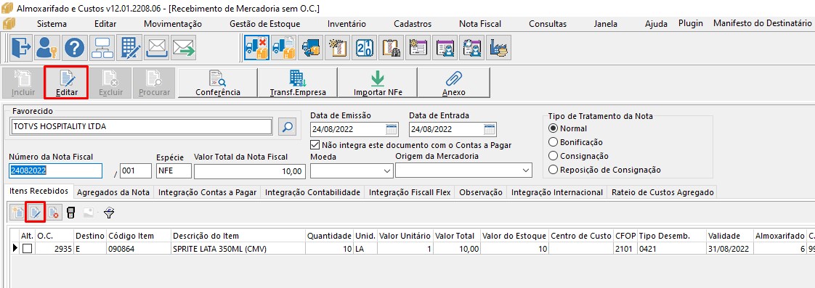Click the truck with return arrows icon
815x288 pixels.
[x=311, y=49]
